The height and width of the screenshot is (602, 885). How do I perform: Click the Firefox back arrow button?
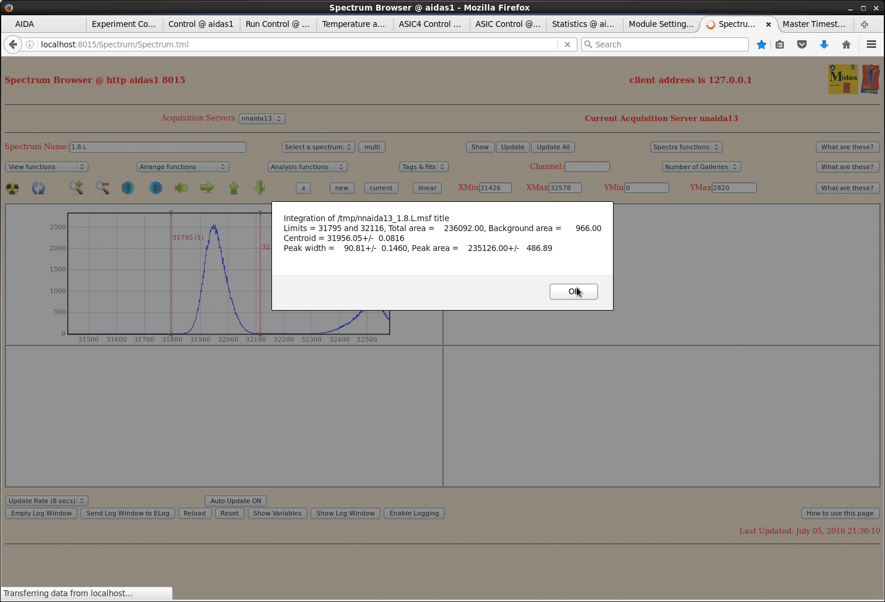pyautogui.click(x=13, y=44)
